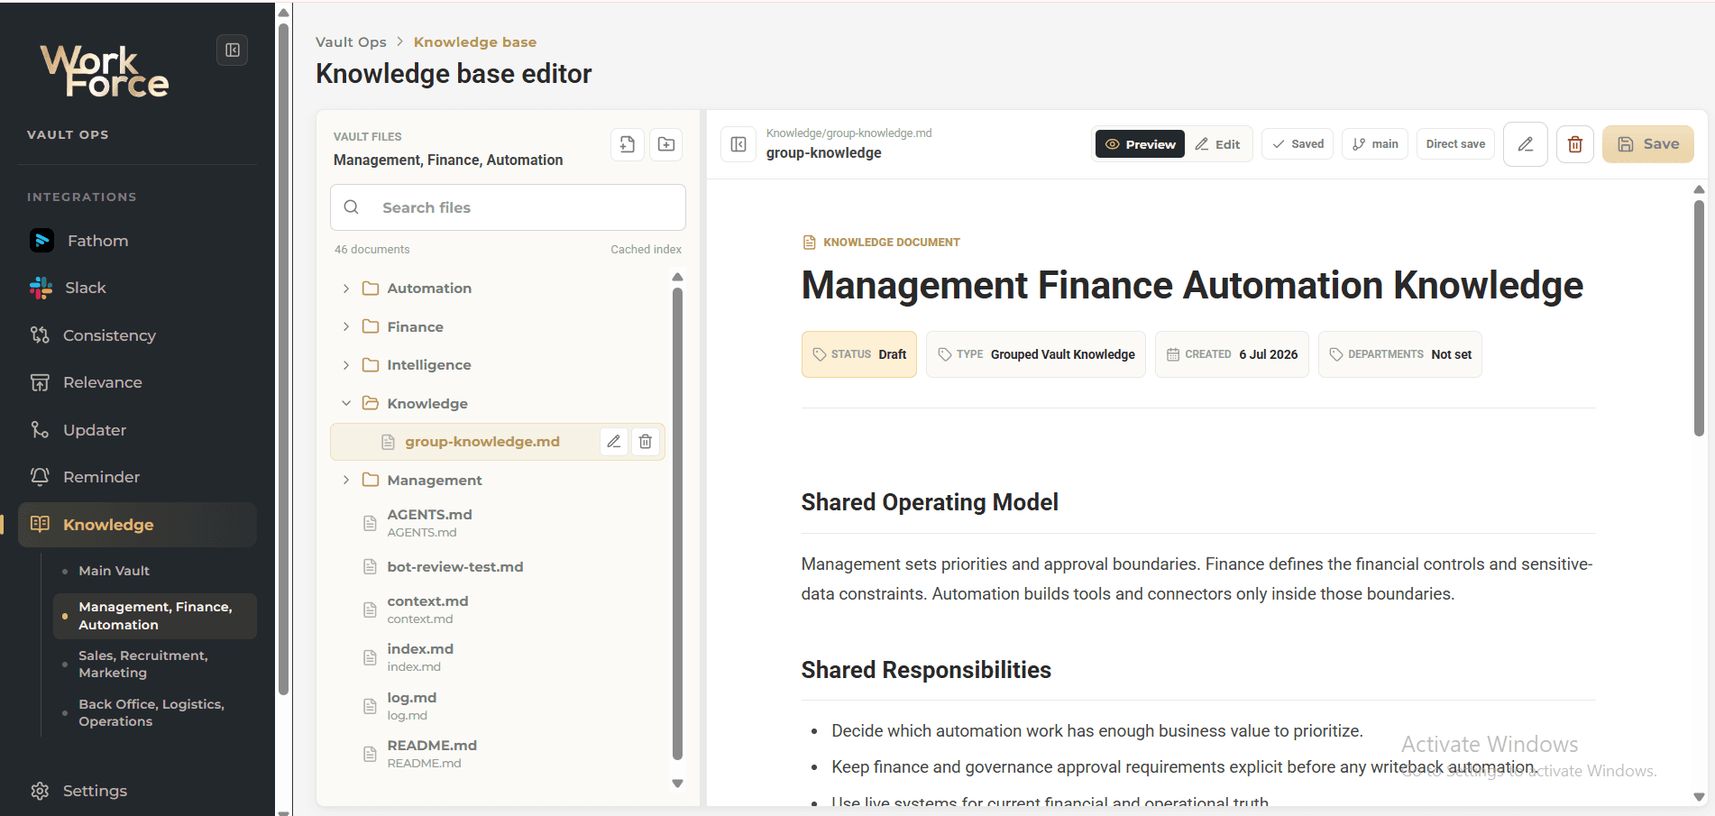This screenshot has width=1715, height=816.
Task: Rename group-knowledge.md with its pencil icon
Action: point(614,442)
